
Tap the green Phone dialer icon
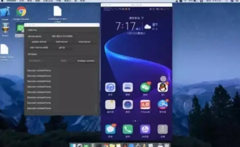[x=128, y=129]
